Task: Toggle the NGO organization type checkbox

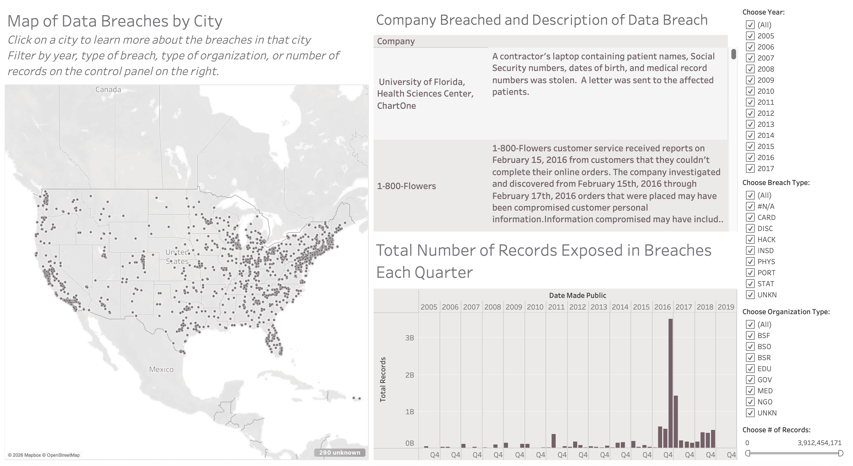Action: coord(750,402)
